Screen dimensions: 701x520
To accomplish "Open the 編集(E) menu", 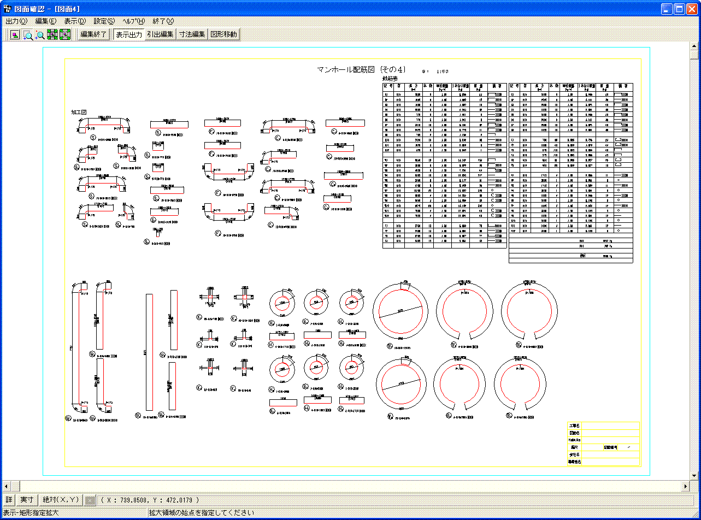I will pos(46,21).
